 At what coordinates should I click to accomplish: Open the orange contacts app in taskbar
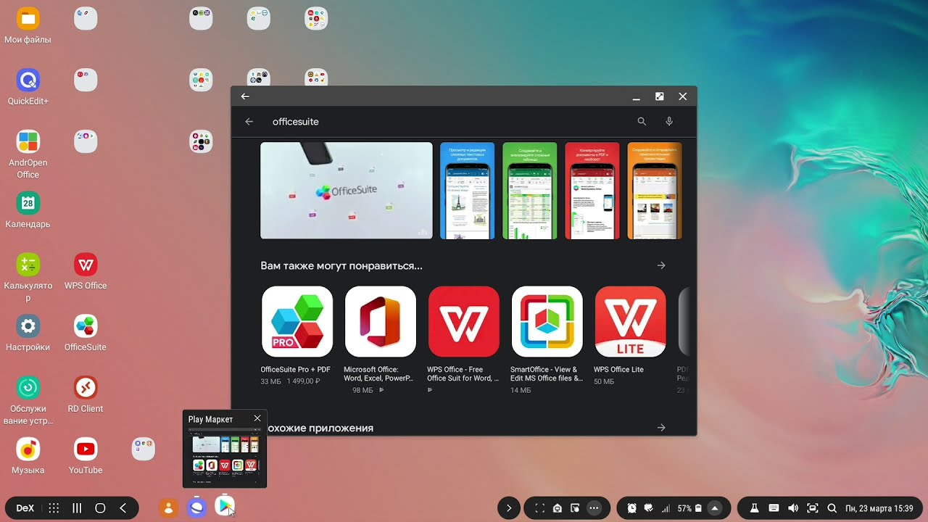[x=168, y=508]
